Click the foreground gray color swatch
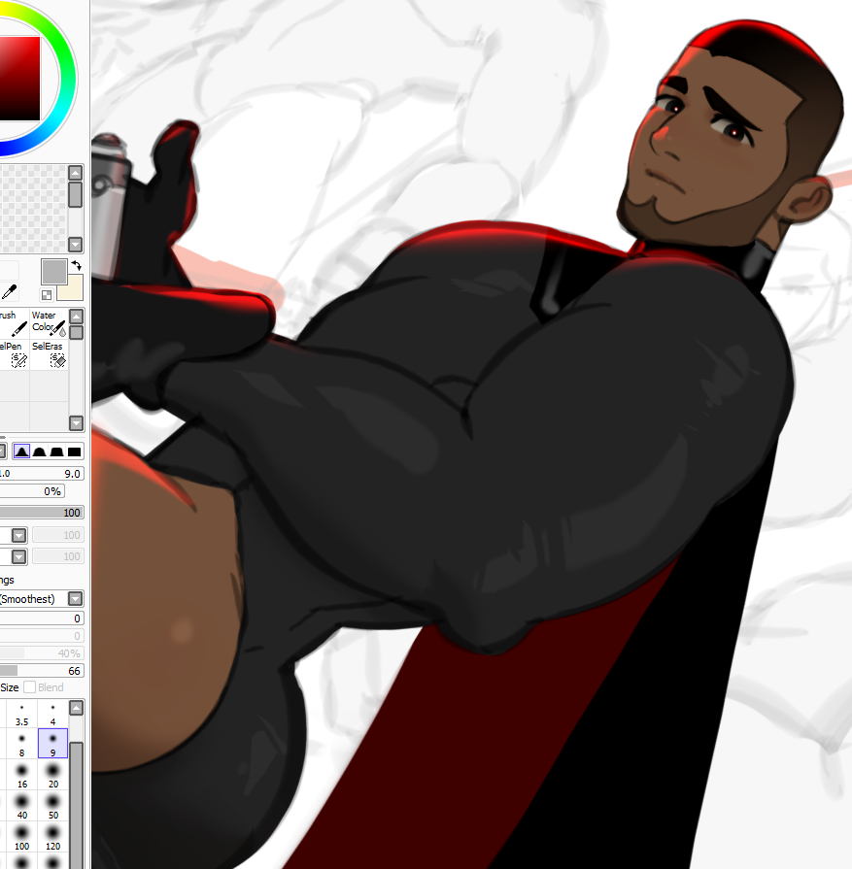This screenshot has height=869, width=852. tap(53, 272)
